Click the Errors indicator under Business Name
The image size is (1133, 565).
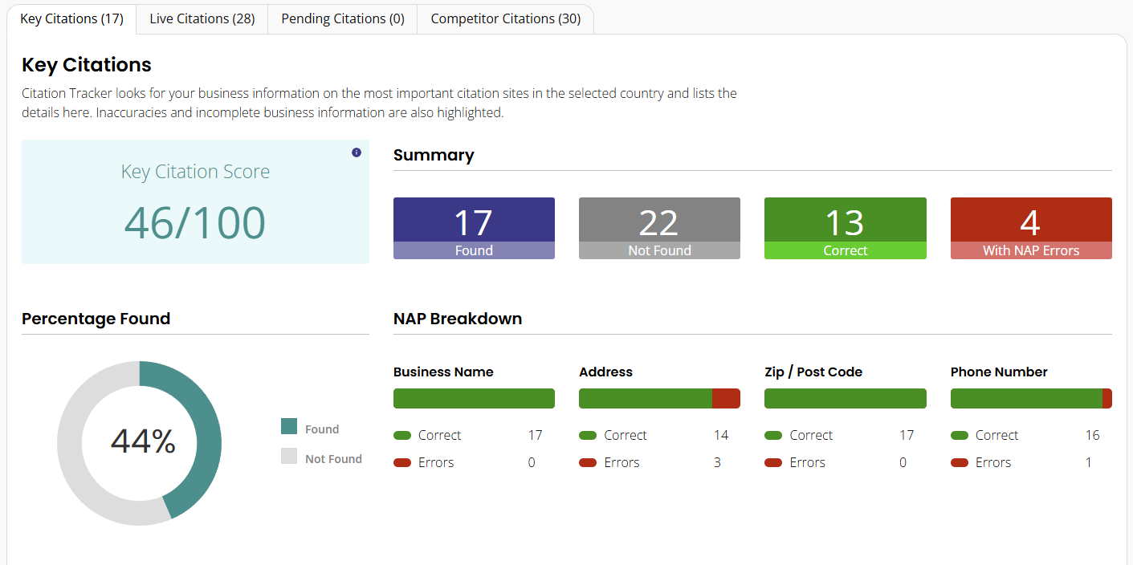[401, 462]
